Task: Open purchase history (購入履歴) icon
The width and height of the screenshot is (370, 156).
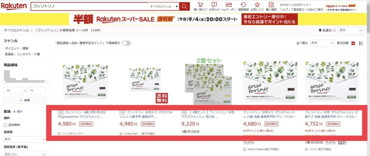Action: click(271, 5)
